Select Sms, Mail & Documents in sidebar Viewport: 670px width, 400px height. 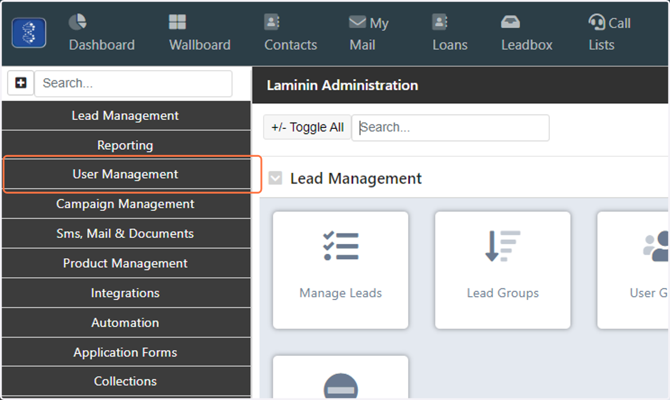coord(126,233)
